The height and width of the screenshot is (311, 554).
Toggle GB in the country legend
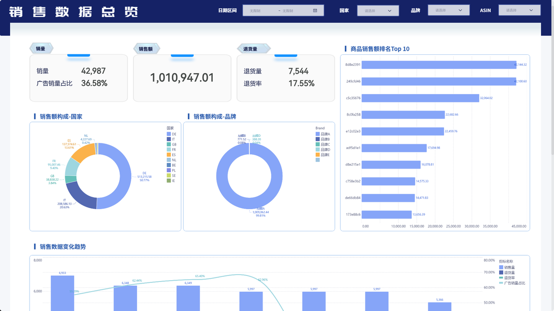(171, 144)
